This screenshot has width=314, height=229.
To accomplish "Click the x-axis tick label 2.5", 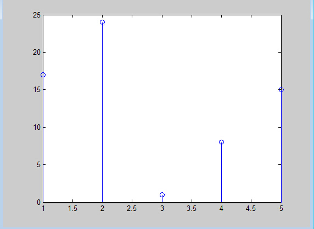I will 132,209.
